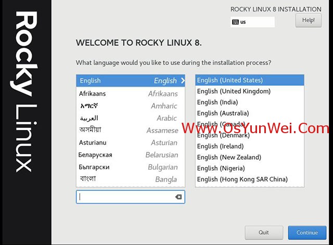333x245 pixels.
Task: Choose English (United Kingdom) locale
Action: pos(250,92)
